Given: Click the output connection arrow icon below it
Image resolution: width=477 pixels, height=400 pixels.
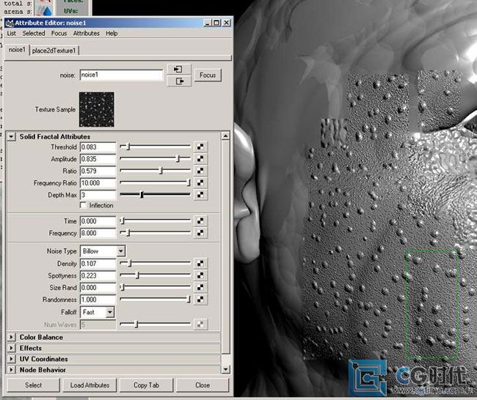Looking at the screenshot, I should tap(178, 81).
